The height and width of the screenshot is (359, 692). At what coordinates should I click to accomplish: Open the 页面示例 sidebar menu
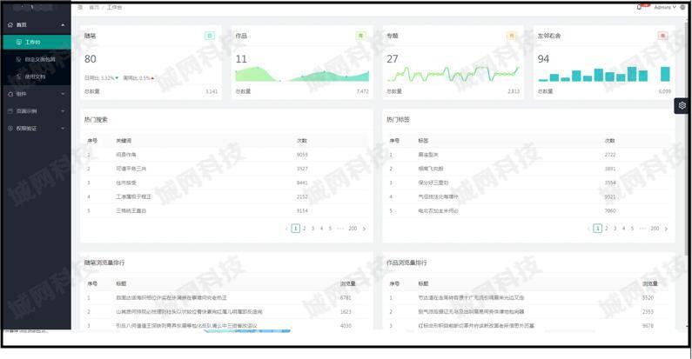(x=37, y=111)
